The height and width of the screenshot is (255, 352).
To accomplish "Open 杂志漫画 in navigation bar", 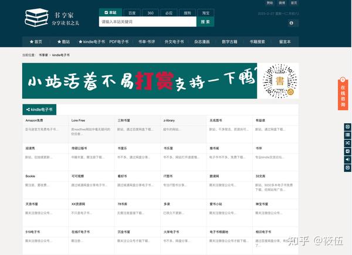I will coord(202,42).
